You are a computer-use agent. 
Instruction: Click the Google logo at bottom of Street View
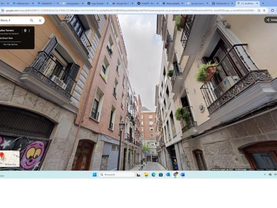(138, 165)
